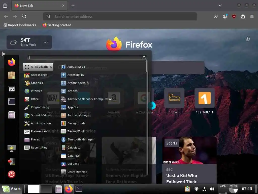Image resolution: width=258 pixels, height=194 pixels.
Task: Click the Terminal taskbar launcher
Action: [79, 189]
